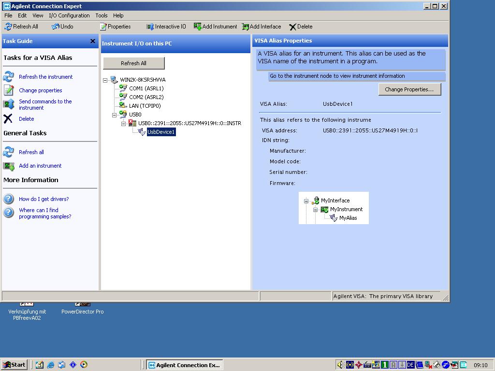Select COM1 (ASRL1) in the tree
This screenshot has width=495, height=371.
pyautogui.click(x=146, y=88)
